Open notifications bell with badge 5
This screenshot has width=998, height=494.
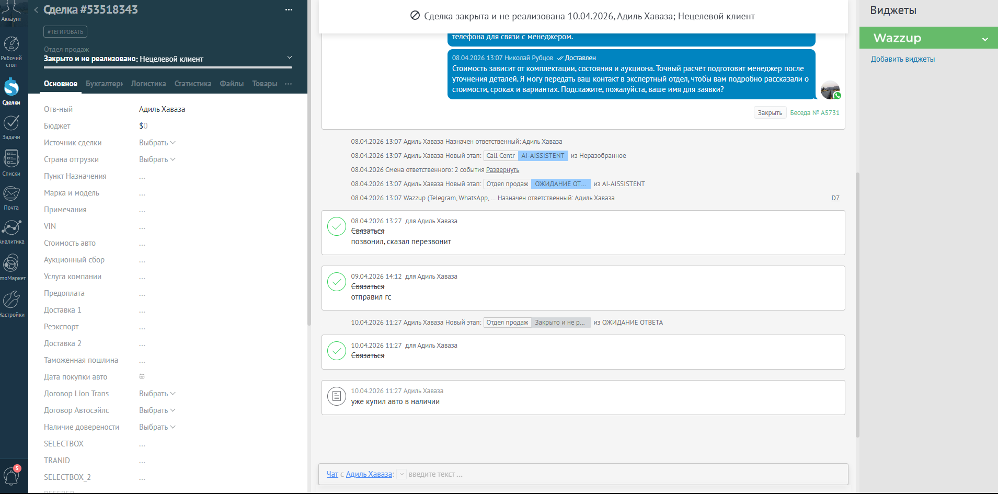click(12, 476)
